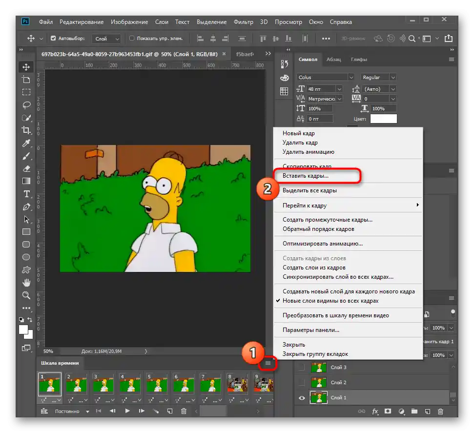Select the Move tool in toolbar
Image resolution: width=474 pixels, height=433 pixels.
coord(26,67)
